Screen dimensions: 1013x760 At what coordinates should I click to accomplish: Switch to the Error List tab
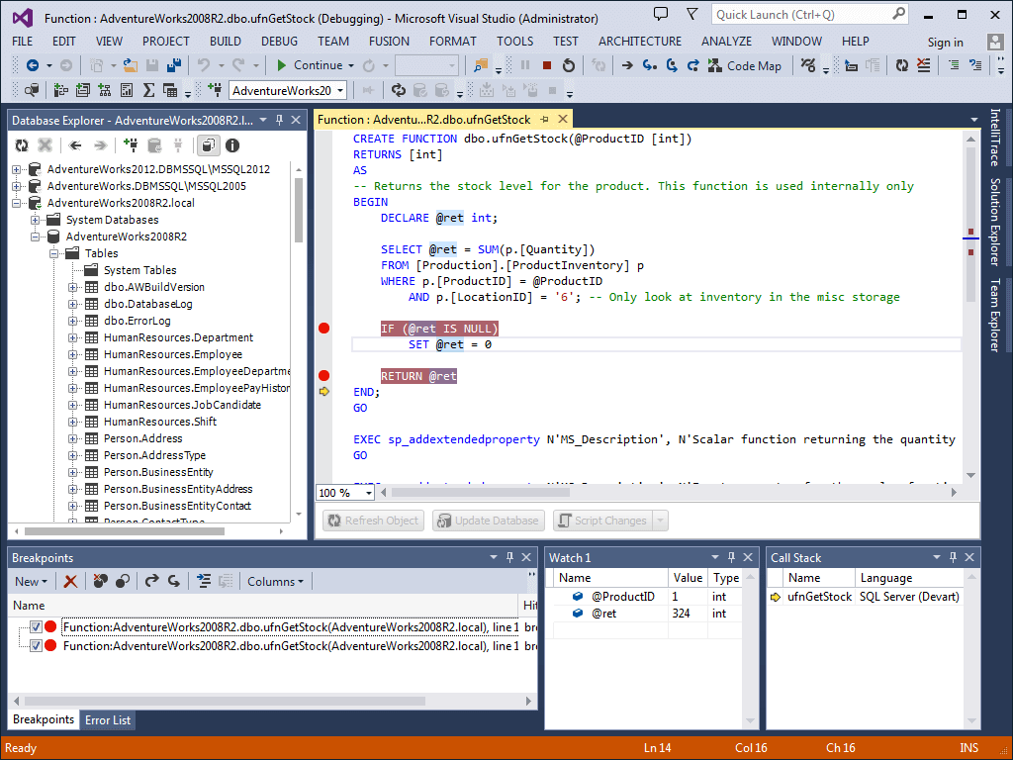[x=107, y=720]
